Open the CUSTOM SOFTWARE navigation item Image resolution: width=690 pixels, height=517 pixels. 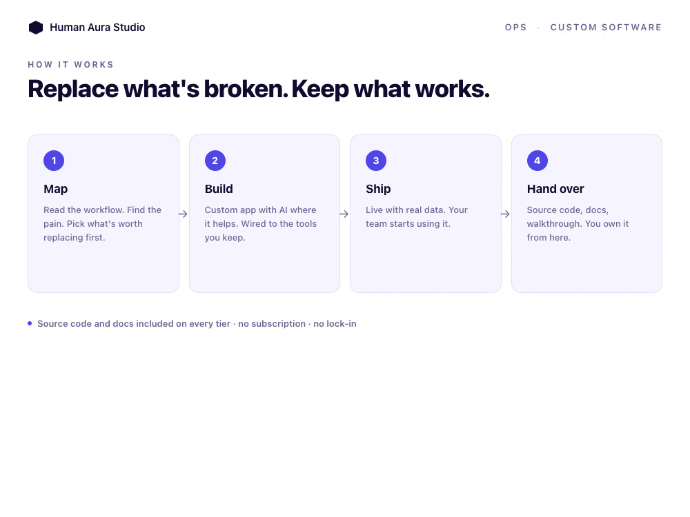(x=606, y=28)
